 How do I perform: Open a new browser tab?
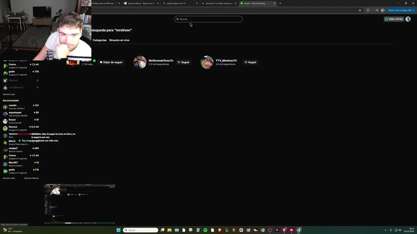tap(280, 3)
